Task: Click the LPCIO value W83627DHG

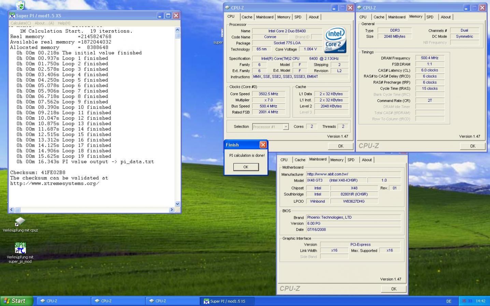Action: pyautogui.click(x=354, y=201)
